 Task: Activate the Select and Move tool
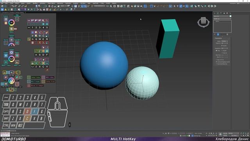tap(49, 6)
